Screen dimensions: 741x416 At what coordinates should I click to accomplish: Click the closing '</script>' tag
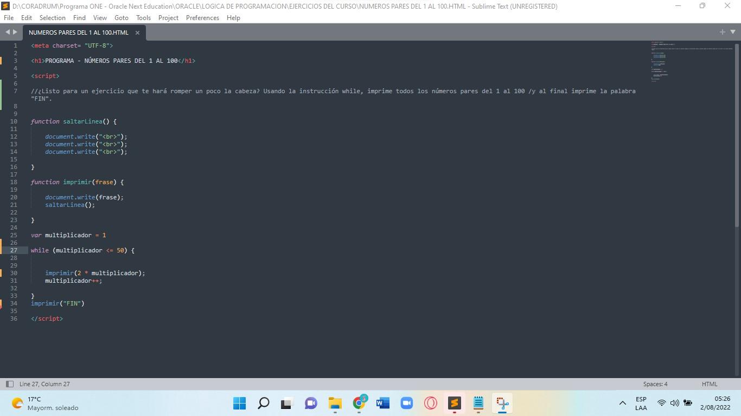[47, 318]
